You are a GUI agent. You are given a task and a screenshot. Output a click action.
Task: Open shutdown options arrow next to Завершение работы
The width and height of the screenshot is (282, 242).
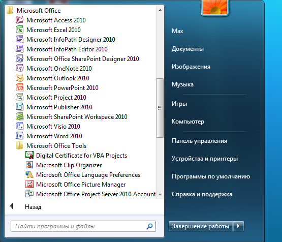(238, 226)
